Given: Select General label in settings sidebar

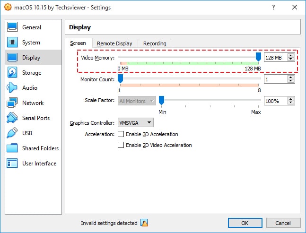Looking at the screenshot, I should (x=32, y=27).
